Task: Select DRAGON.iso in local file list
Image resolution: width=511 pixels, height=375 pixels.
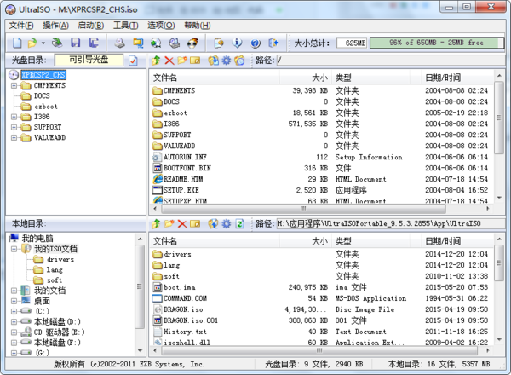Action: pos(183,309)
